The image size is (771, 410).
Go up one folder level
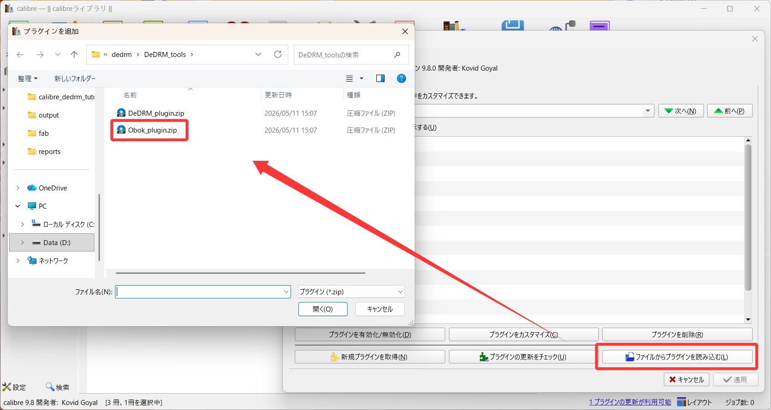(74, 55)
